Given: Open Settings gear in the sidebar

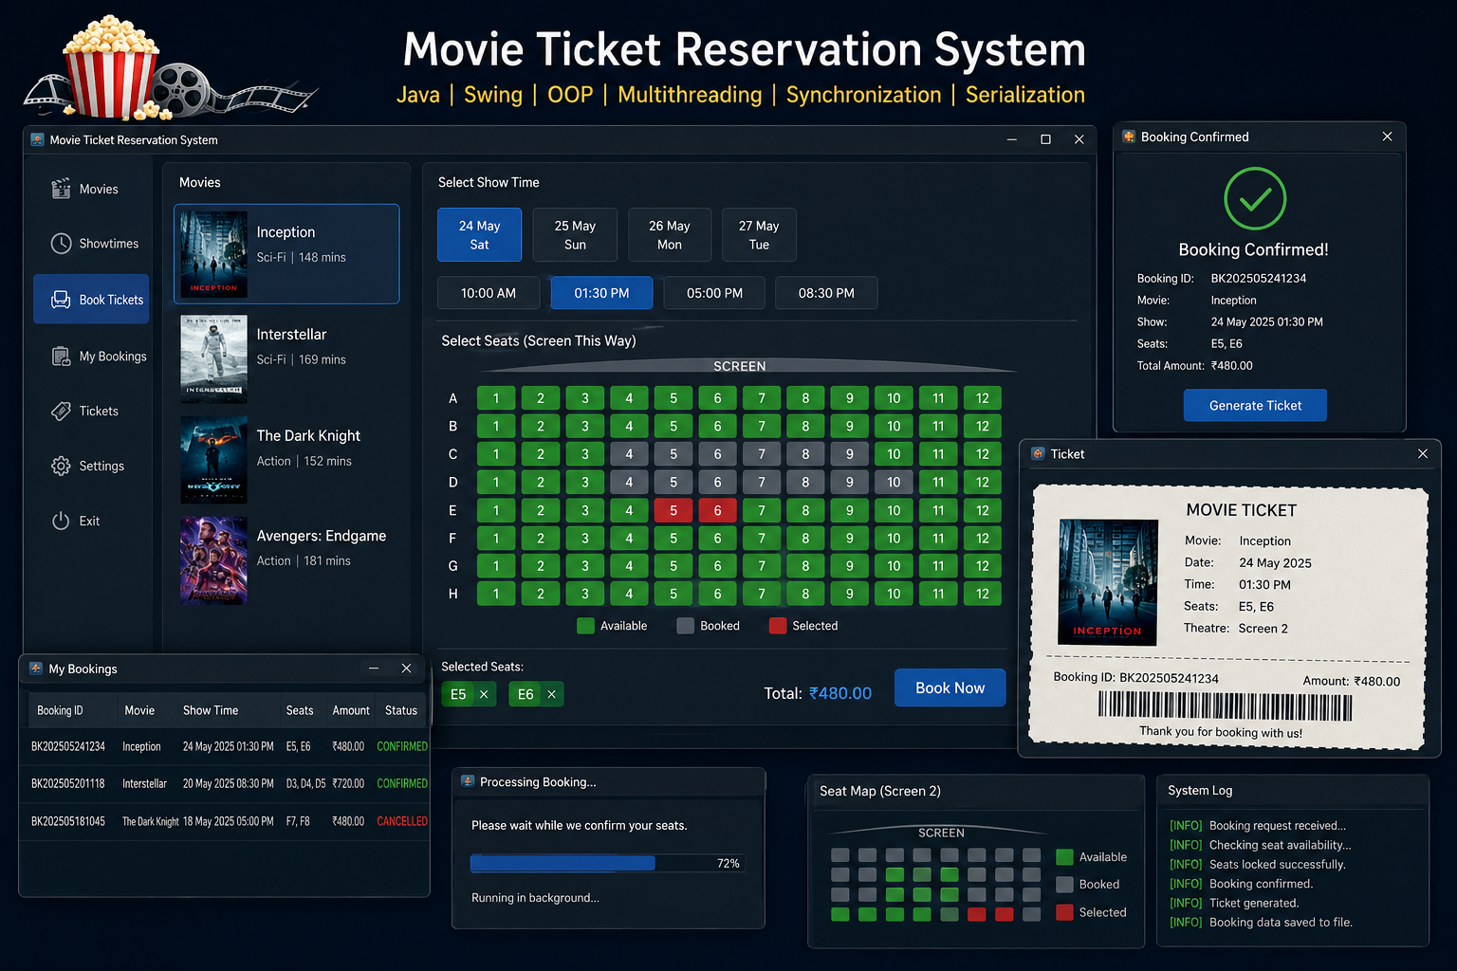Looking at the screenshot, I should pyautogui.click(x=61, y=466).
